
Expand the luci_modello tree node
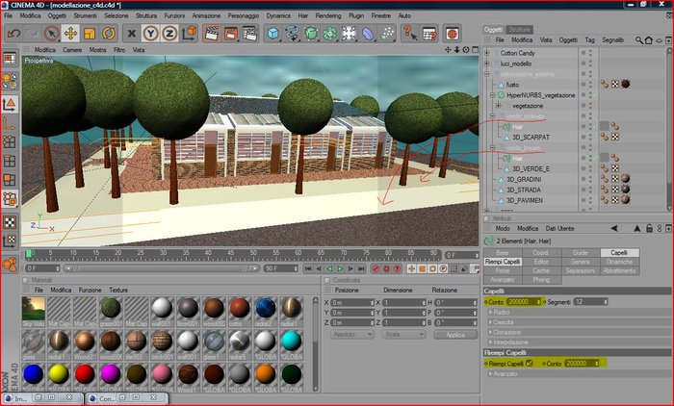[x=487, y=63]
